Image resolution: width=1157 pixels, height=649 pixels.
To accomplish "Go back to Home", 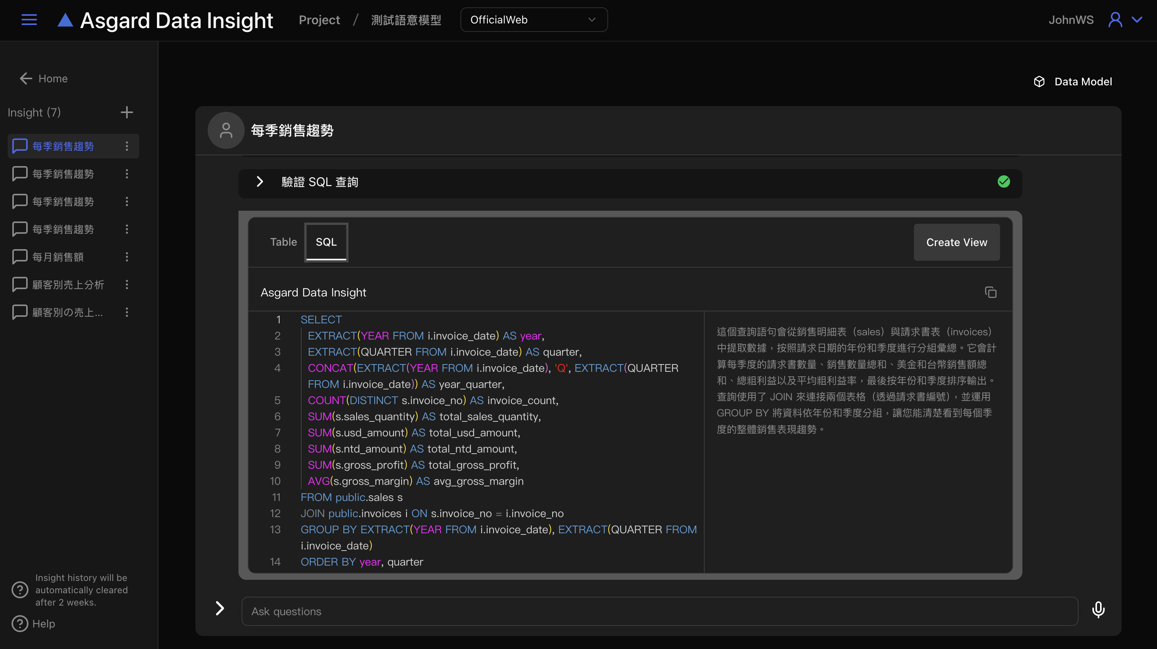I will pos(44,78).
